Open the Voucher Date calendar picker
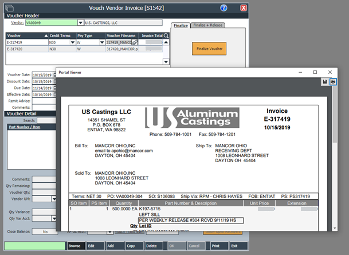This screenshot has height=255, width=349. tap(55, 75)
